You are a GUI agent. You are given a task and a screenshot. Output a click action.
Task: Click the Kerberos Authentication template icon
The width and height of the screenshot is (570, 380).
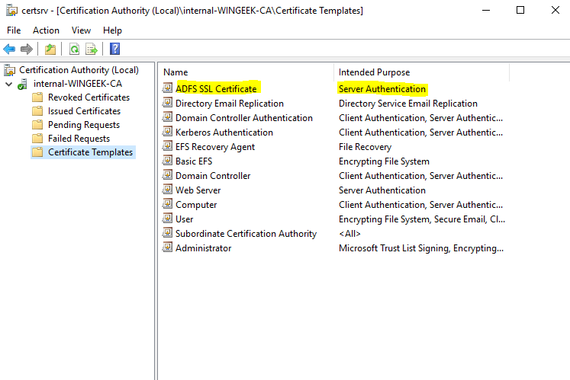tap(168, 133)
